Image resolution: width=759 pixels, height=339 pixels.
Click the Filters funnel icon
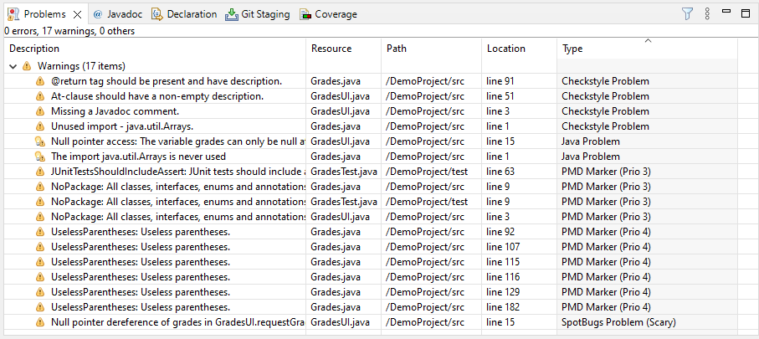tap(687, 13)
